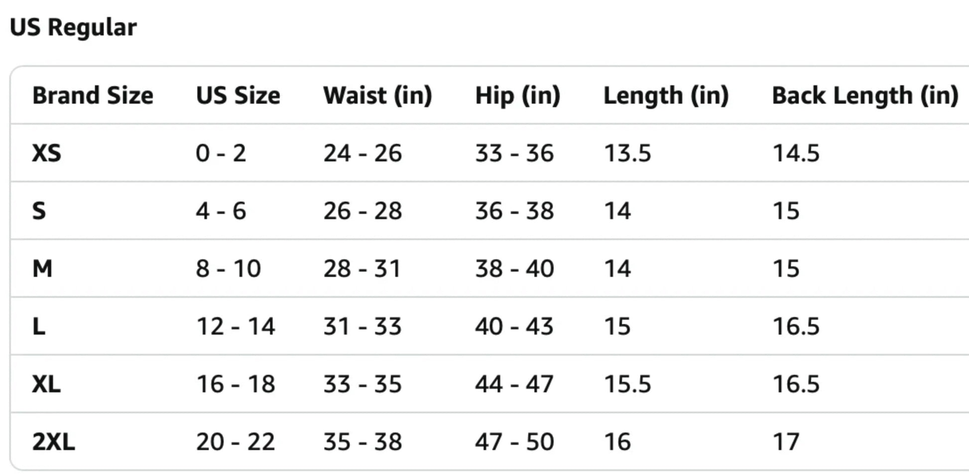969x475 pixels.
Task: Select the 8 - 10 US size cell
Action: tap(228, 269)
